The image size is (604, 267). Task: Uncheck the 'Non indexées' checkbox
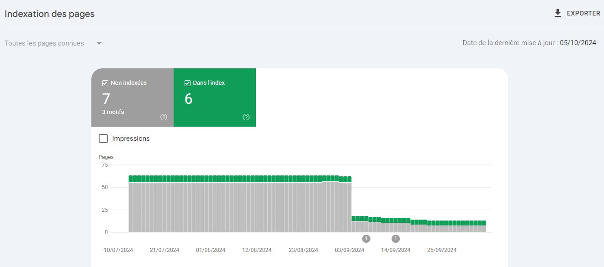coord(105,83)
